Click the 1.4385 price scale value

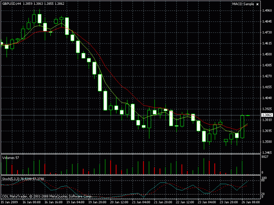267,65
